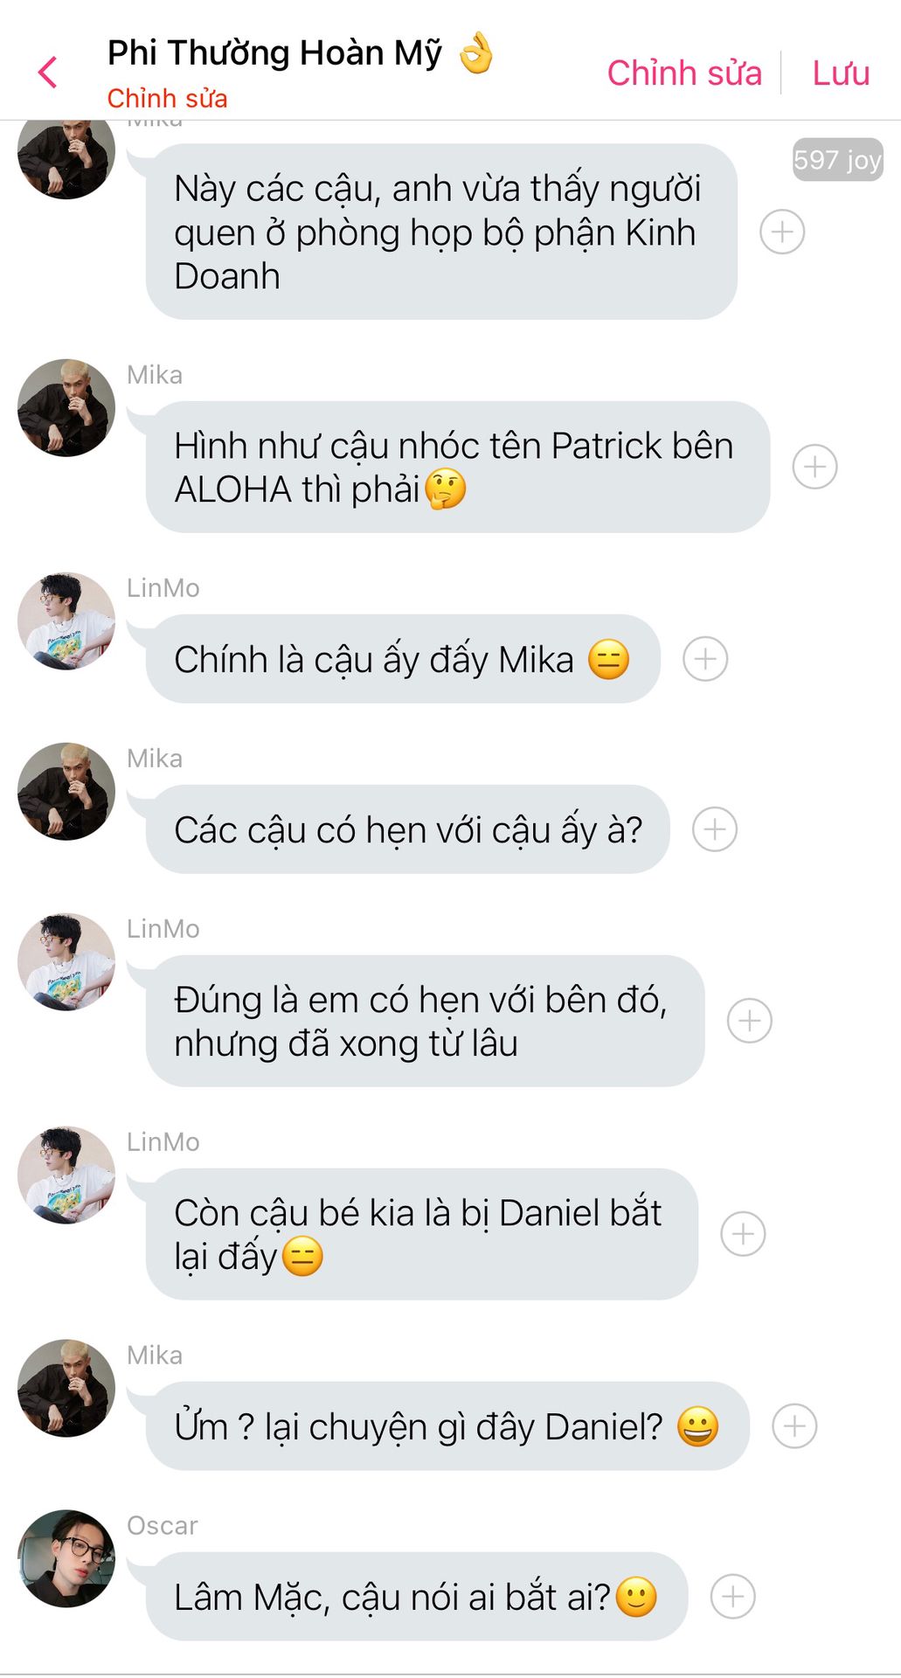Viewport: 901px width, 1678px height.
Task: Select message bubble 'Lâm Mặc, cậu nói ai bắt ai?'
Action: tap(417, 1597)
